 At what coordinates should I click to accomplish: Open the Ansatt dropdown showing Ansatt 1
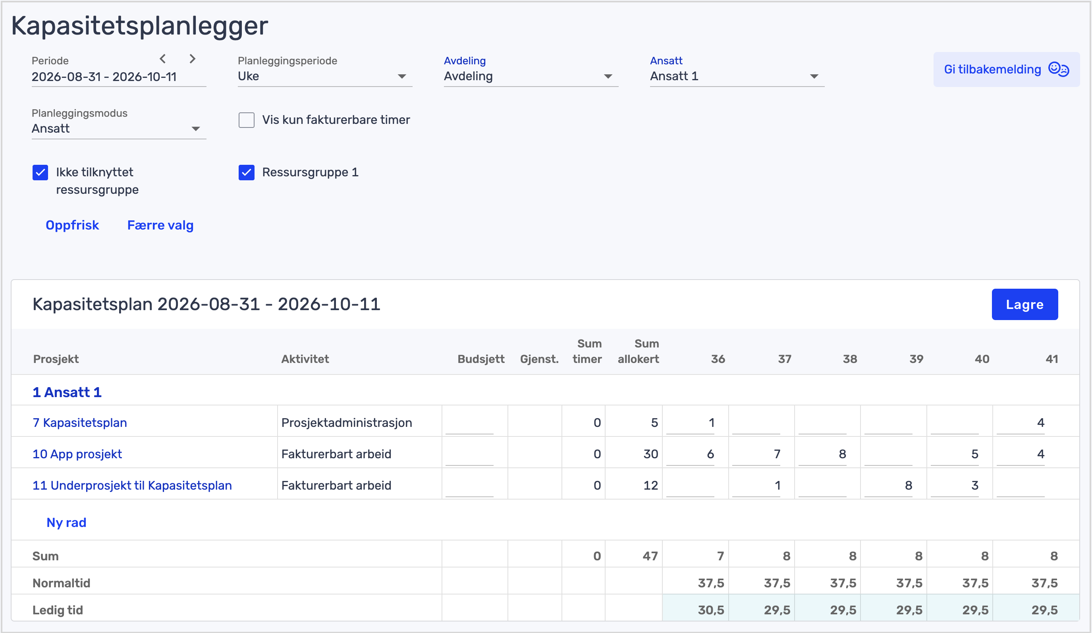737,76
